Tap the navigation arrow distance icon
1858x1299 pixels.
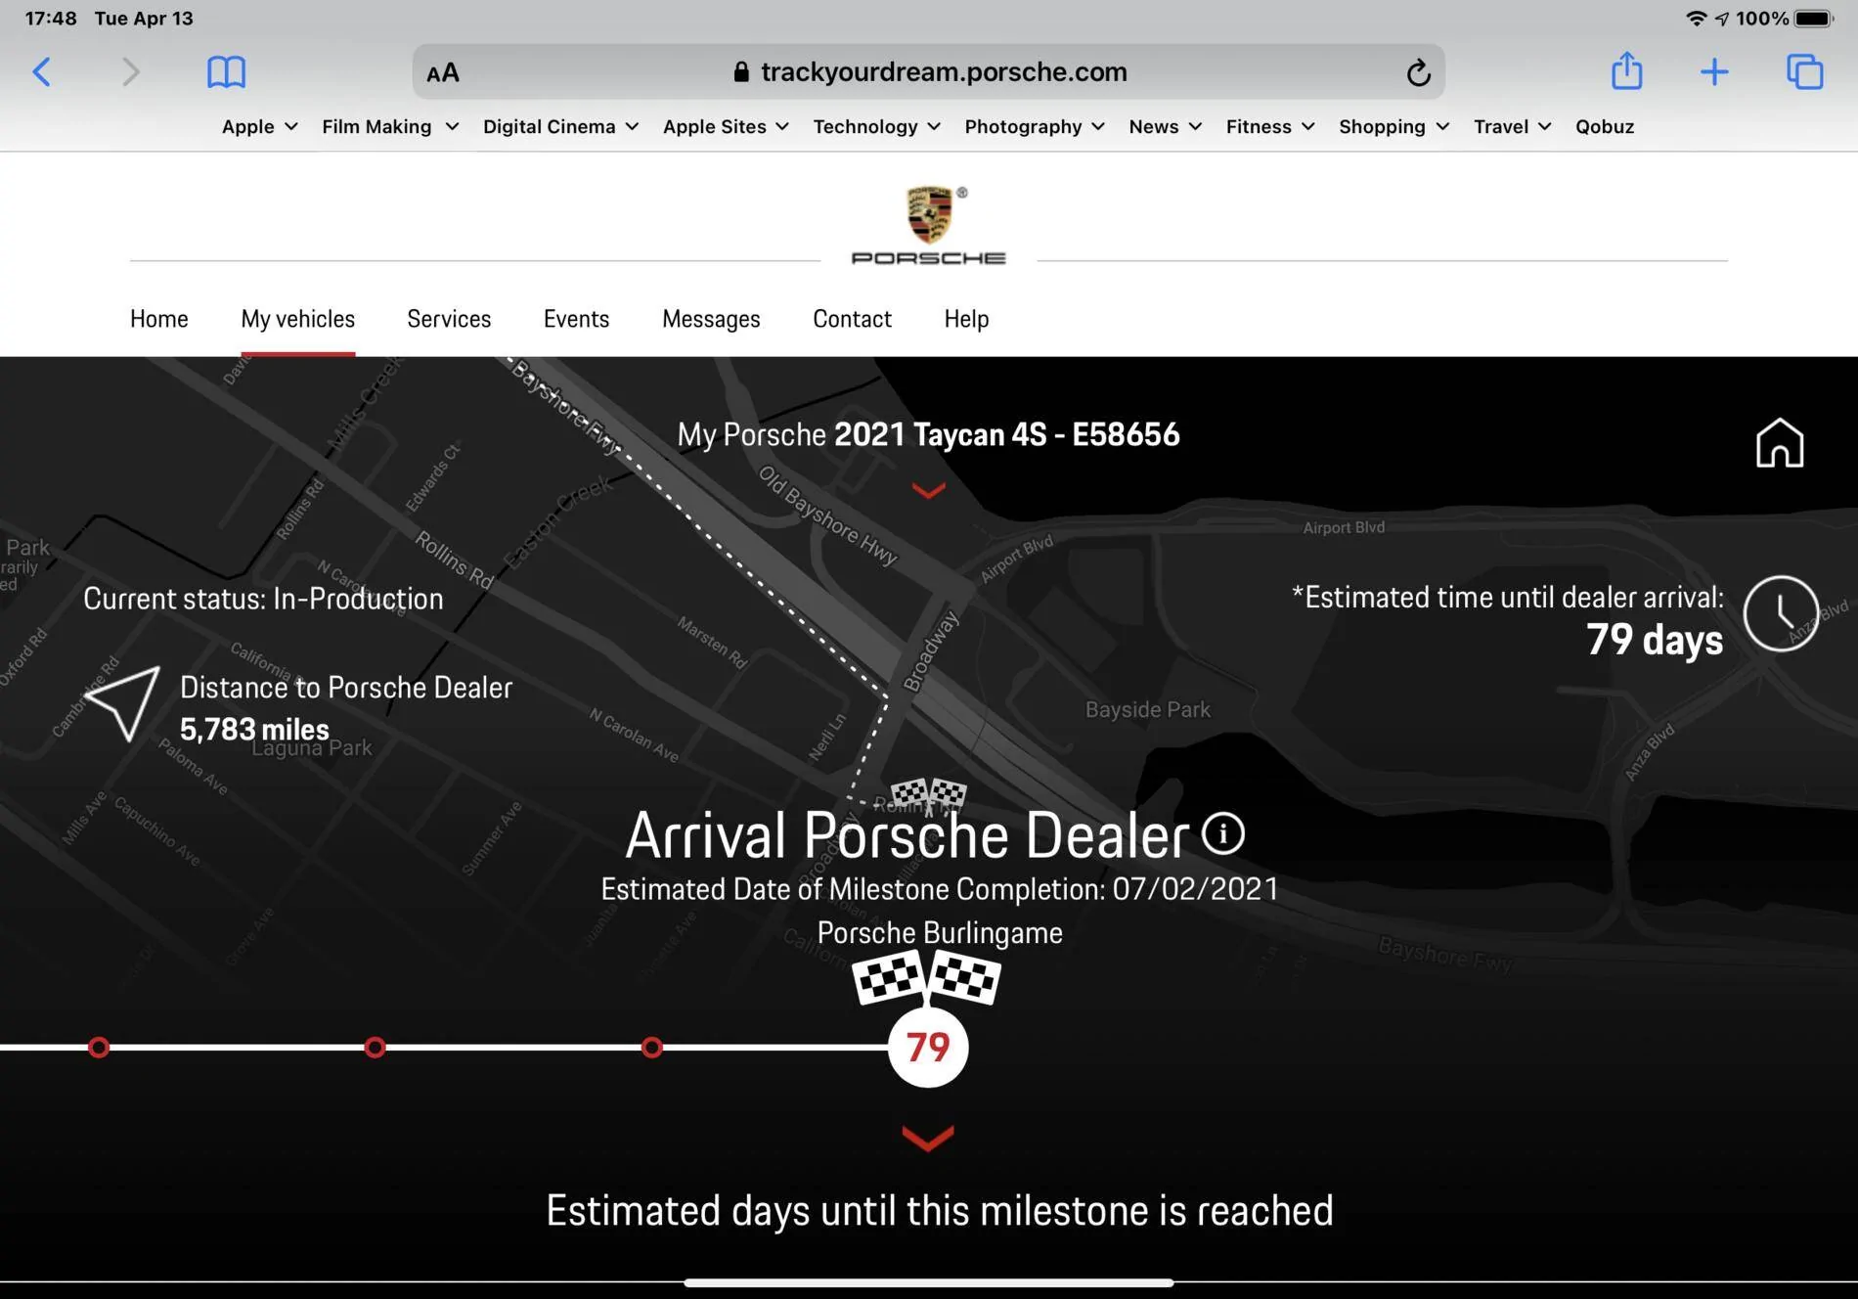tap(123, 702)
